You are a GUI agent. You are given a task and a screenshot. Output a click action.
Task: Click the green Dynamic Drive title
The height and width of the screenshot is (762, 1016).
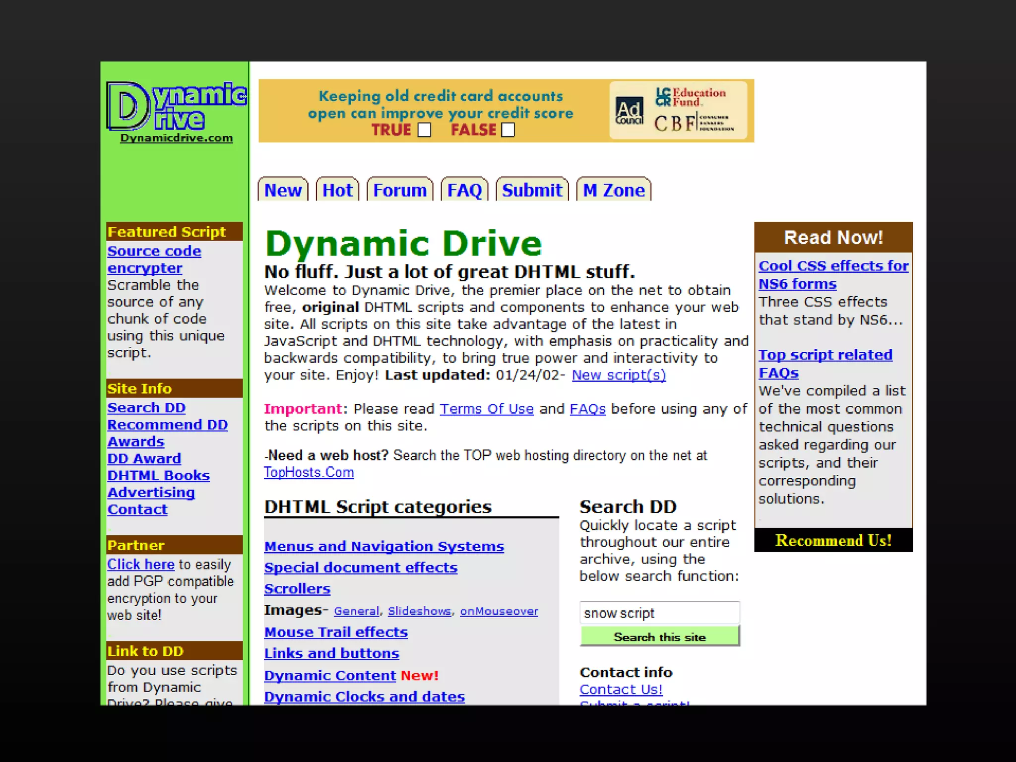(x=404, y=244)
